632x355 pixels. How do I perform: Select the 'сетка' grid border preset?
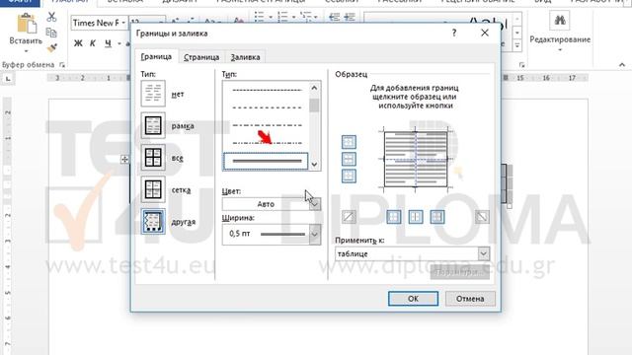point(153,189)
